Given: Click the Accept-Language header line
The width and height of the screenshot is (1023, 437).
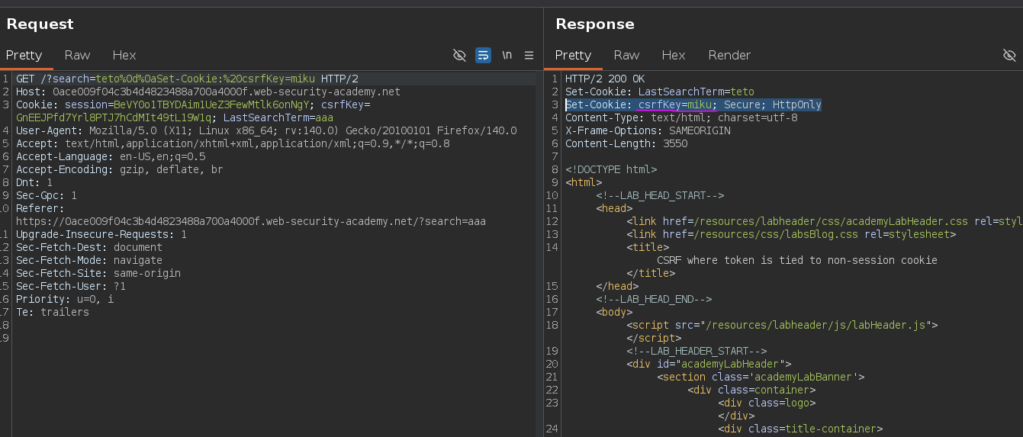Looking at the screenshot, I should 111,156.
